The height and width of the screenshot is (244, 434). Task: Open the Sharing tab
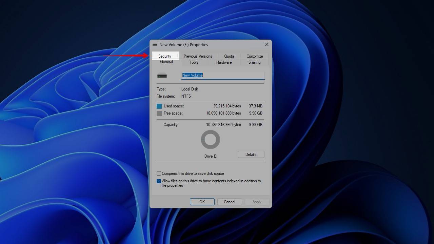coord(254,62)
